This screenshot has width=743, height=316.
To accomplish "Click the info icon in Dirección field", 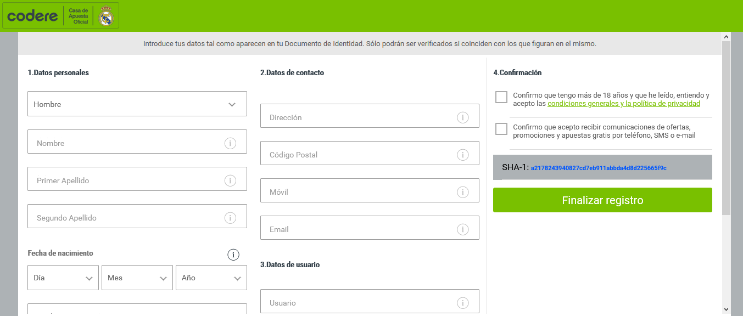I will tap(462, 117).
